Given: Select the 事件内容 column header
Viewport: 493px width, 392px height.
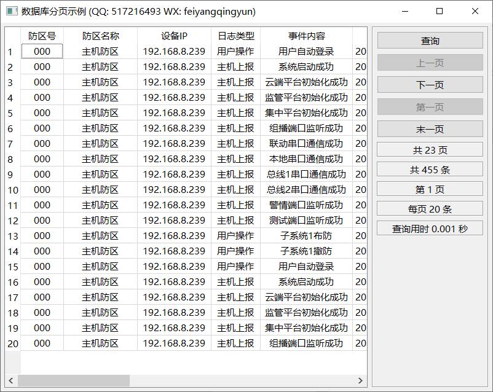Looking at the screenshot, I should point(306,36).
